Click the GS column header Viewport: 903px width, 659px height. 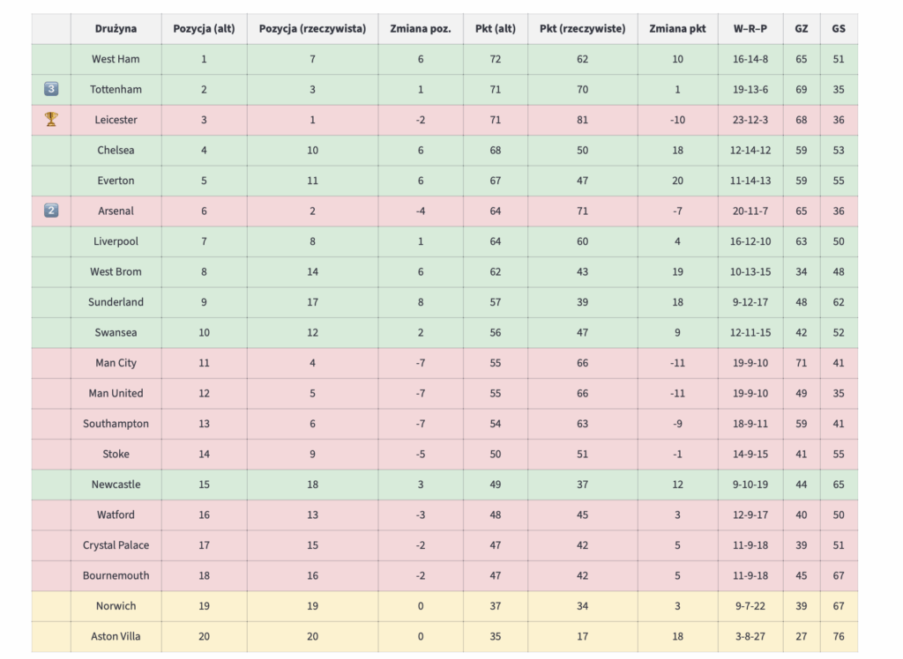point(838,28)
